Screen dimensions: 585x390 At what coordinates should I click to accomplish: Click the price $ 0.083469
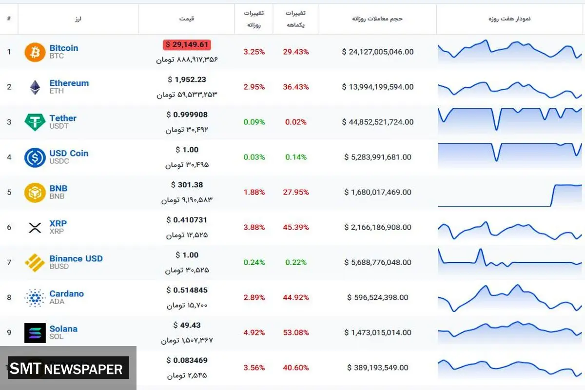(x=187, y=360)
